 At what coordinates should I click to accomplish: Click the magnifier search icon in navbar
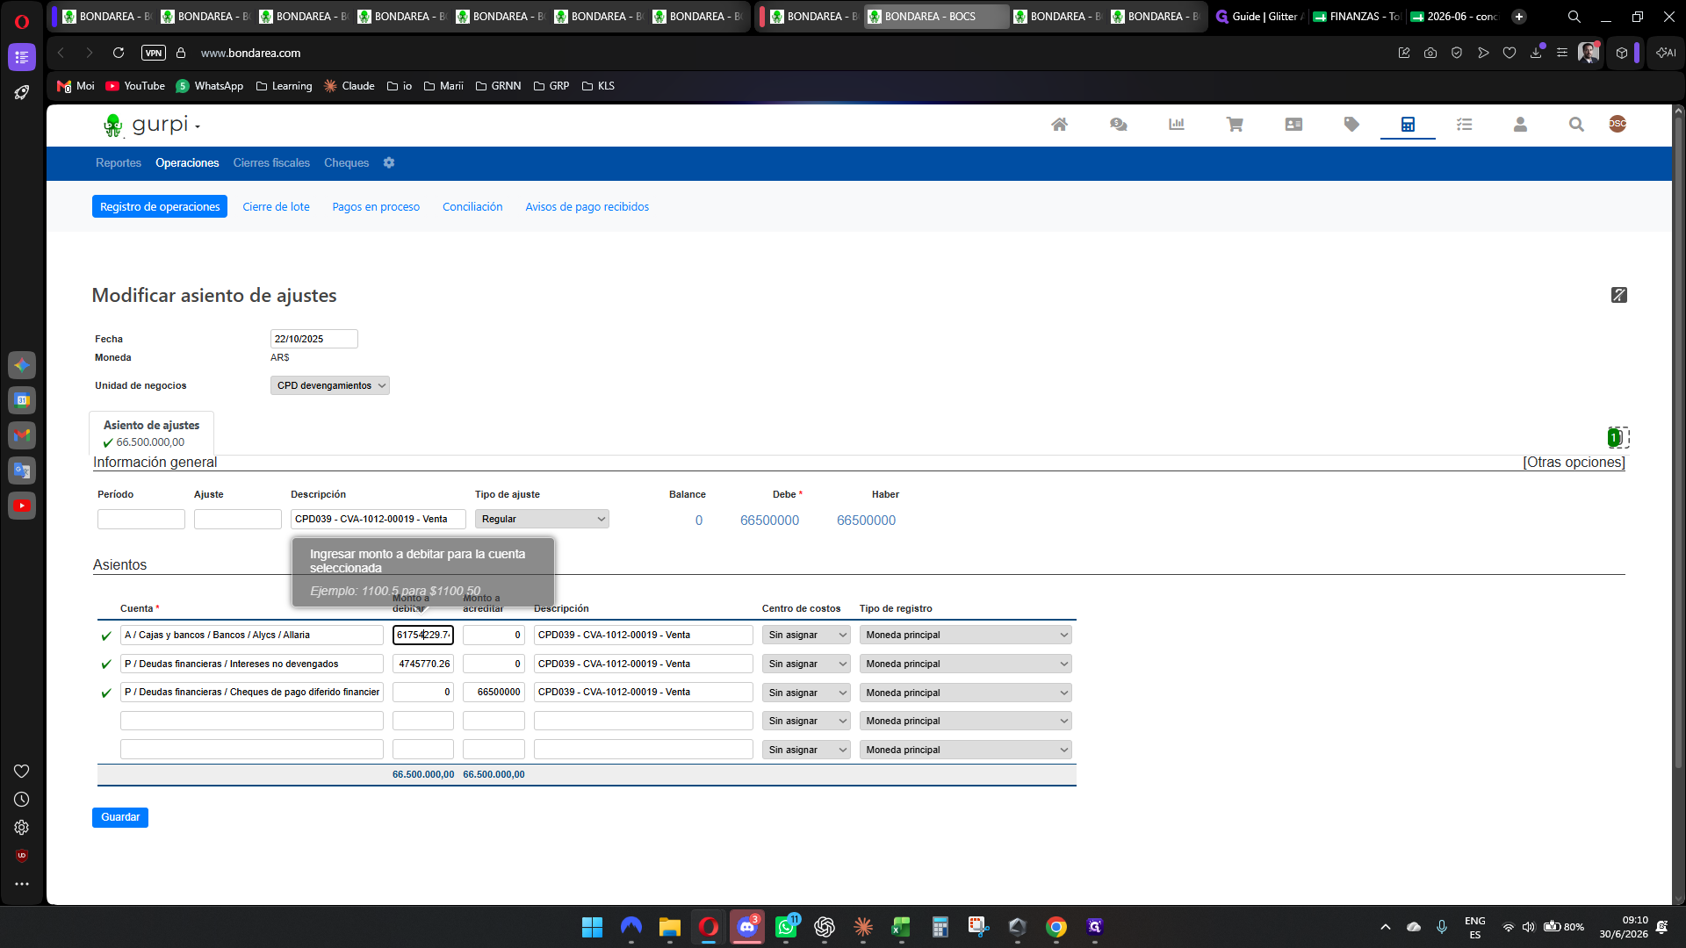point(1576,125)
